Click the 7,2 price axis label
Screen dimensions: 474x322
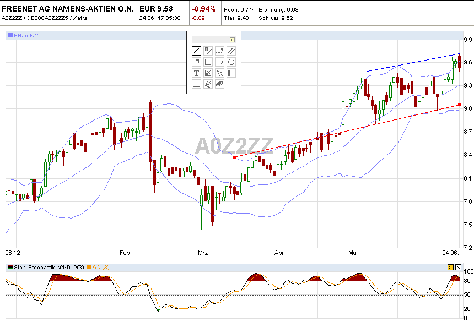tap(467, 248)
